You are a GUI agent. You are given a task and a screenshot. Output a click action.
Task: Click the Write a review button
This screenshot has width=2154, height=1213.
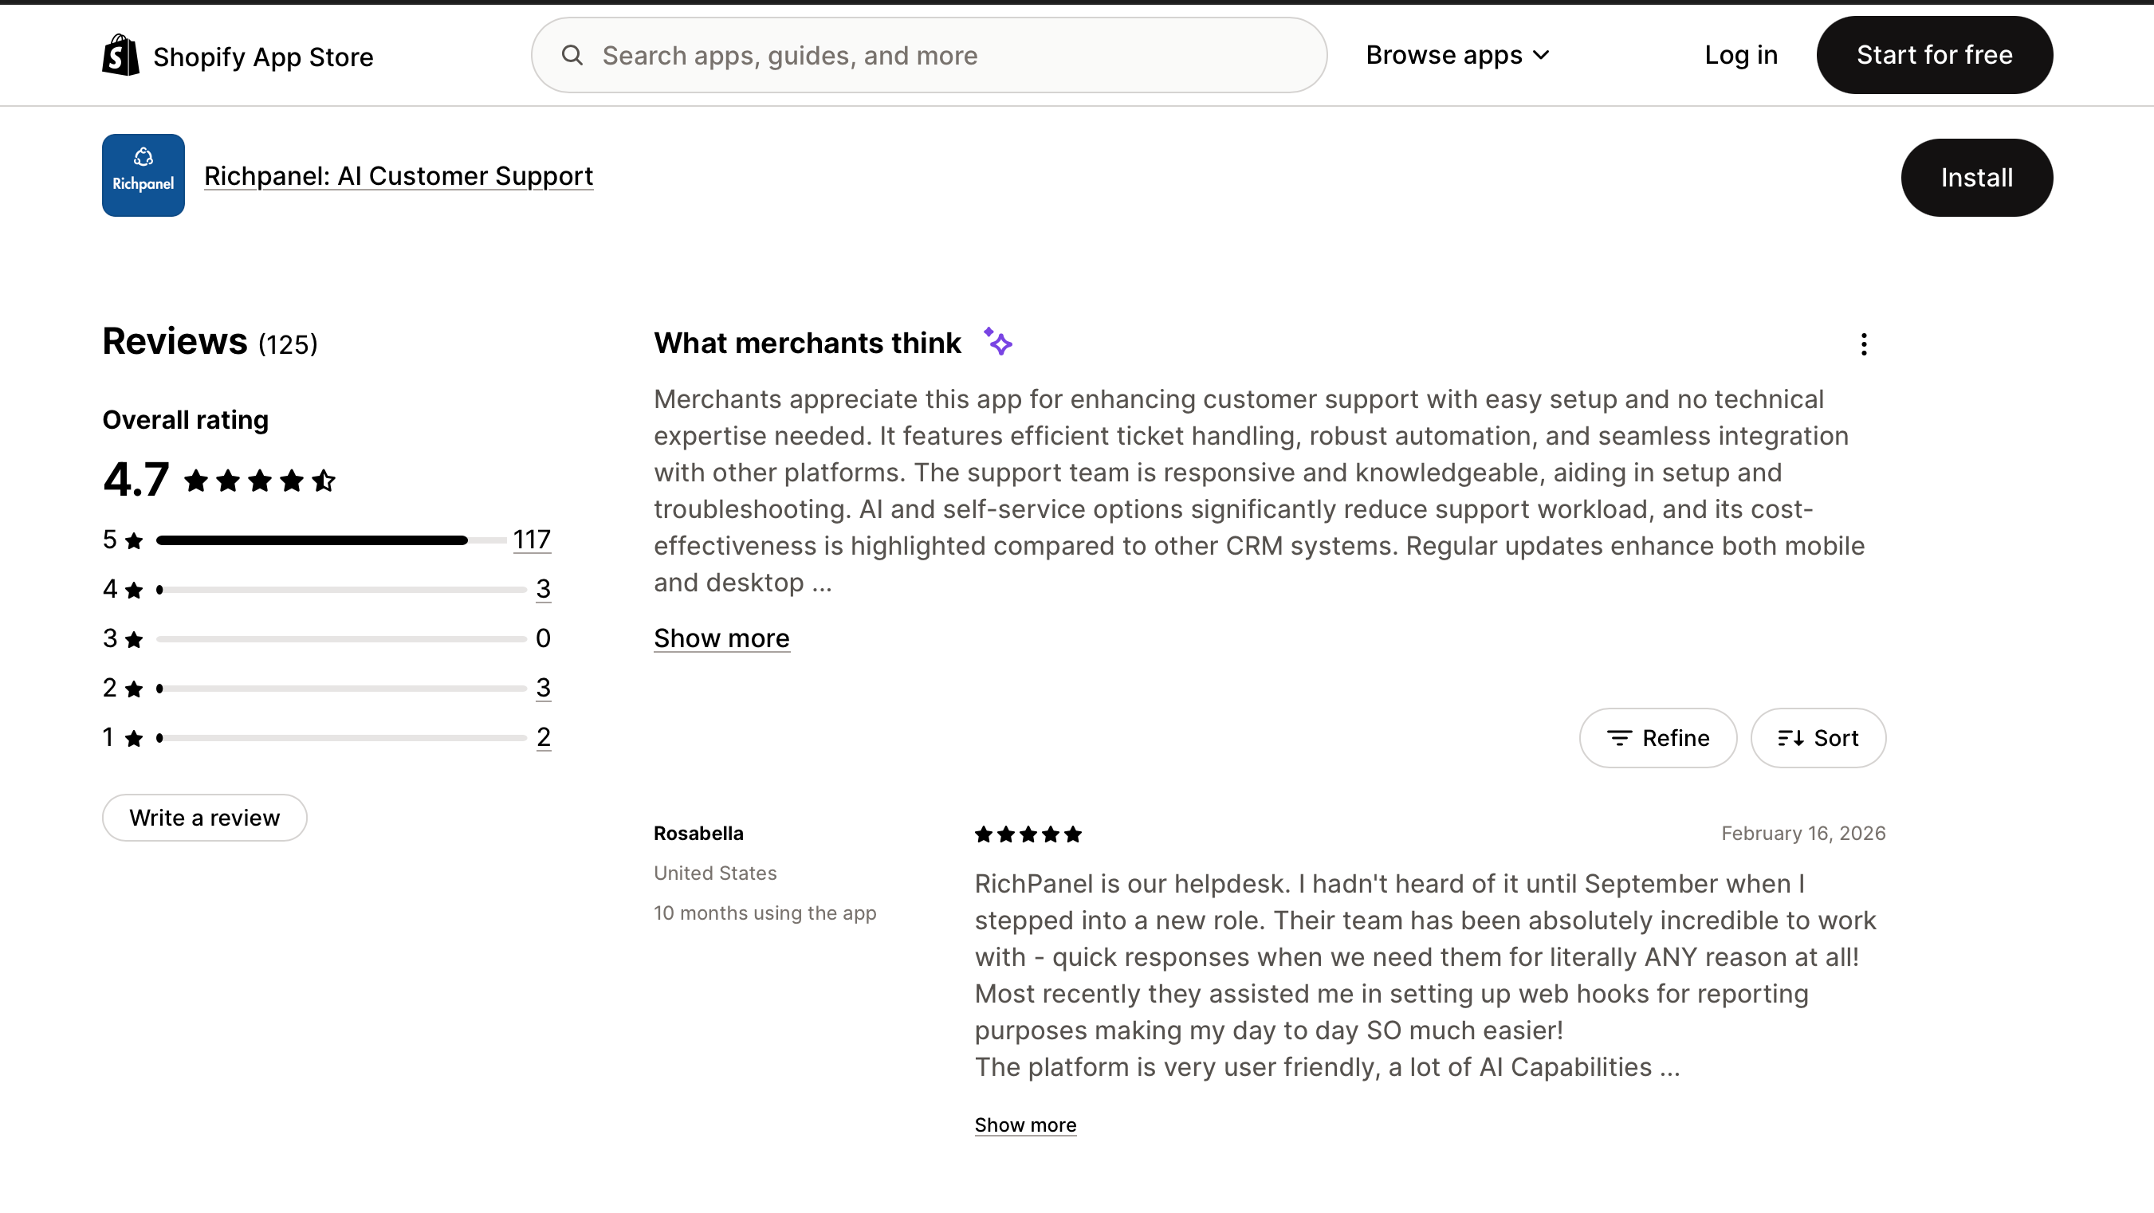(204, 818)
